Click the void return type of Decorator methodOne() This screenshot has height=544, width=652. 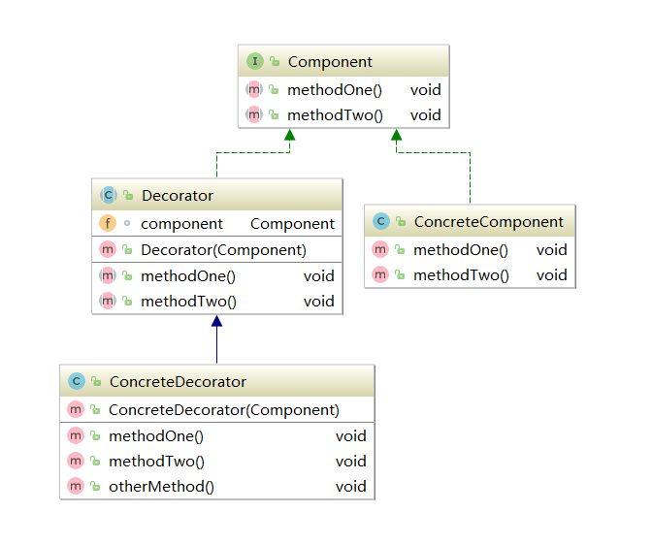[x=319, y=276]
